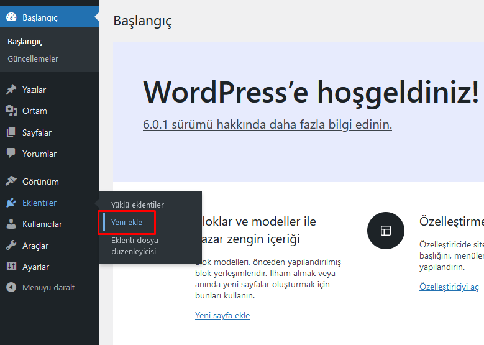The height and width of the screenshot is (345, 484).
Task: Click the Yorumlar speech bubble icon
Action: [11, 153]
